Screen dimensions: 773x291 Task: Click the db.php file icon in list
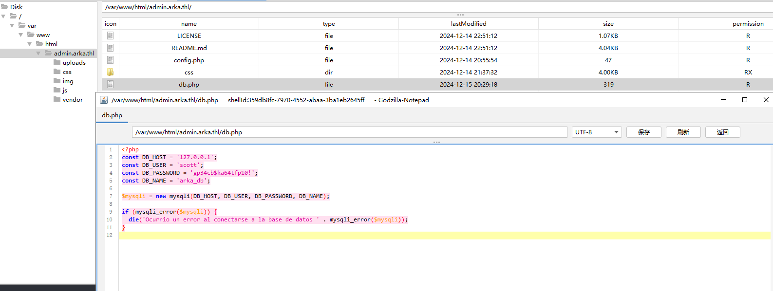coord(111,84)
